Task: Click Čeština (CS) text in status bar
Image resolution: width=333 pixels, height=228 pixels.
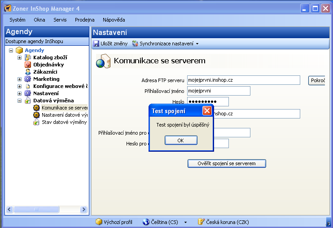Action: 164,222
